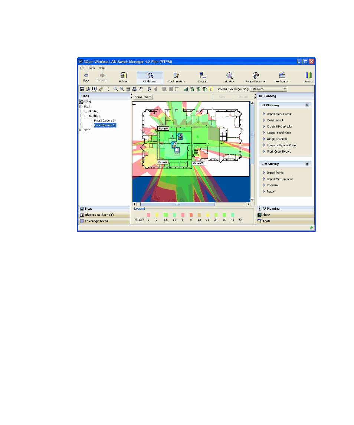Click Compute and Place link
Screen dimensions: 354x425
click(x=279, y=133)
